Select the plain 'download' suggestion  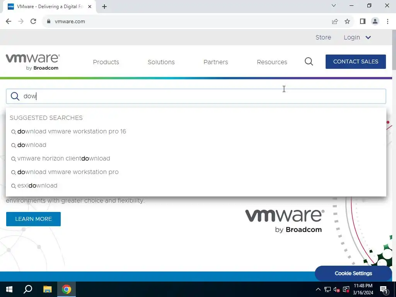coord(32,145)
